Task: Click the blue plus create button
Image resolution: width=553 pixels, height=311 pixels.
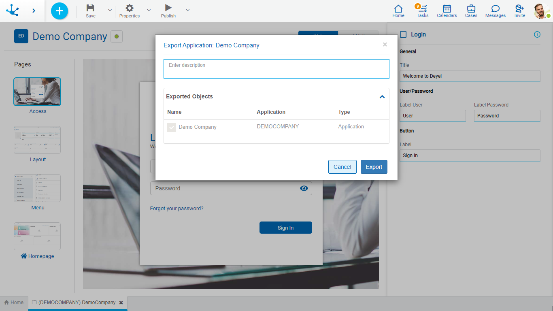Action: pyautogui.click(x=60, y=11)
